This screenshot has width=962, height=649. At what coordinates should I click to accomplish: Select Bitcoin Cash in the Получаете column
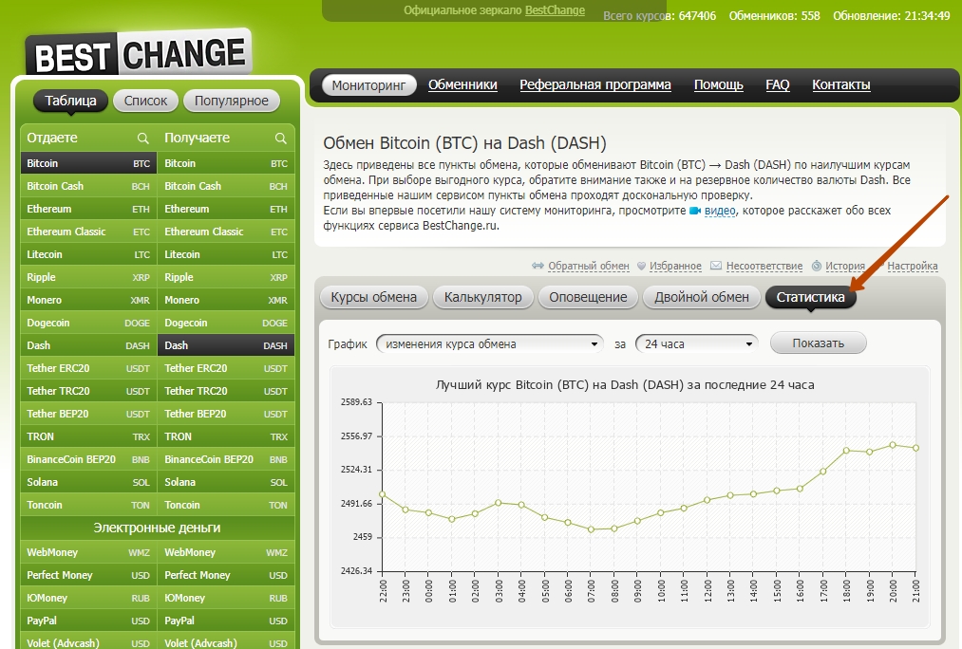pyautogui.click(x=226, y=186)
